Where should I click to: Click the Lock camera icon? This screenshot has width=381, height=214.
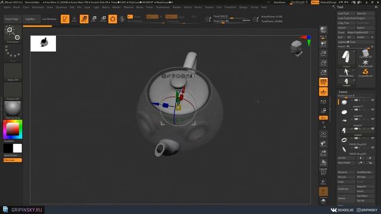[323, 111]
